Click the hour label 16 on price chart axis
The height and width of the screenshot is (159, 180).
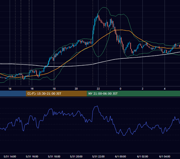point(32,89)
